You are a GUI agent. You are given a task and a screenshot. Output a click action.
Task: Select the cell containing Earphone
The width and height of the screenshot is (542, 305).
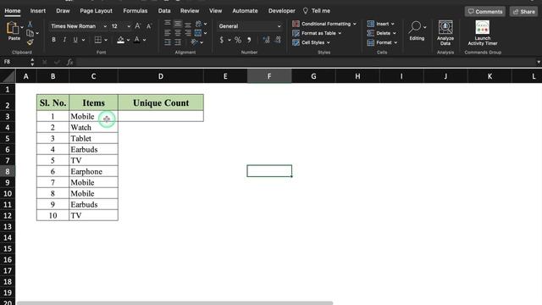point(93,171)
